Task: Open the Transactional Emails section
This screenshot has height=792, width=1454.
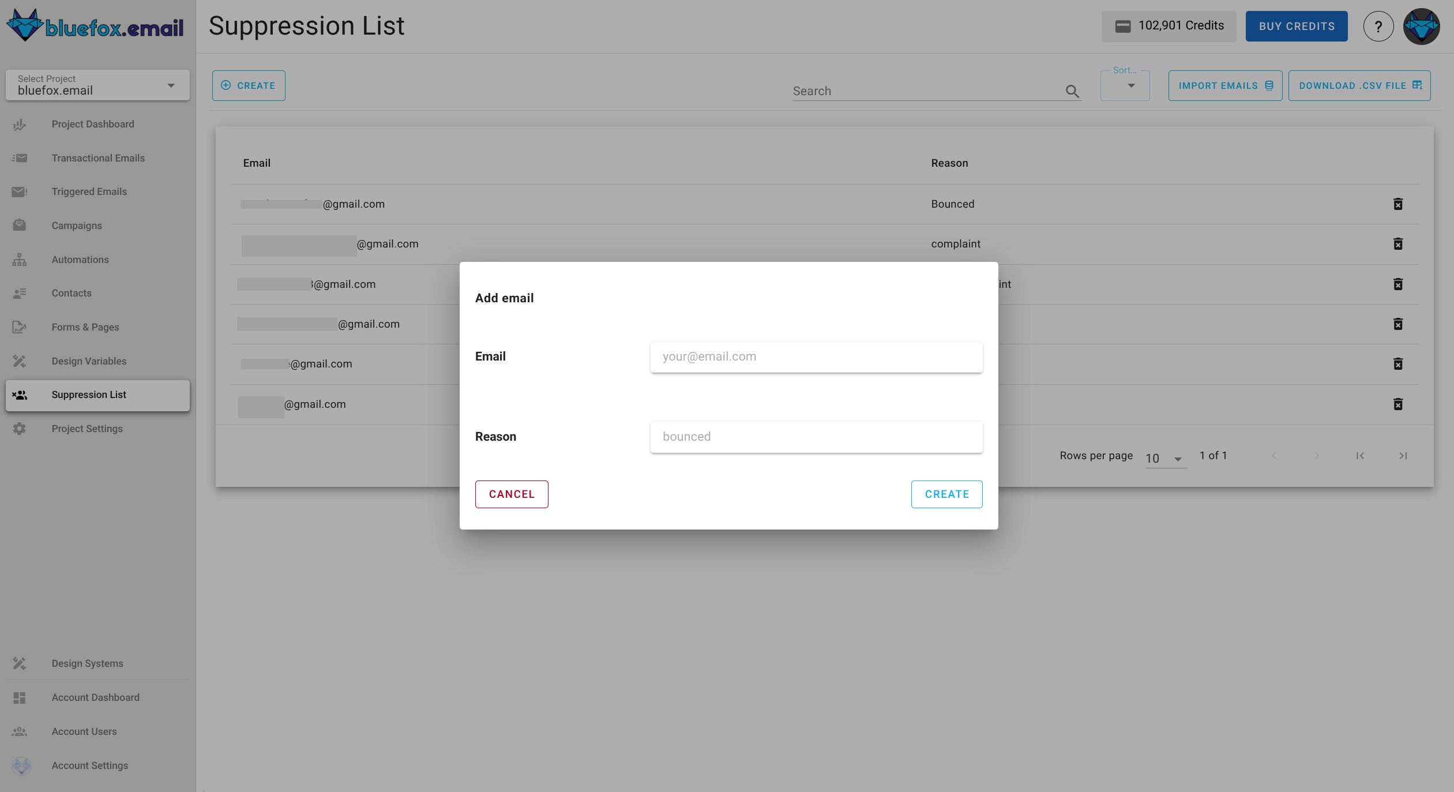Action: click(98, 157)
